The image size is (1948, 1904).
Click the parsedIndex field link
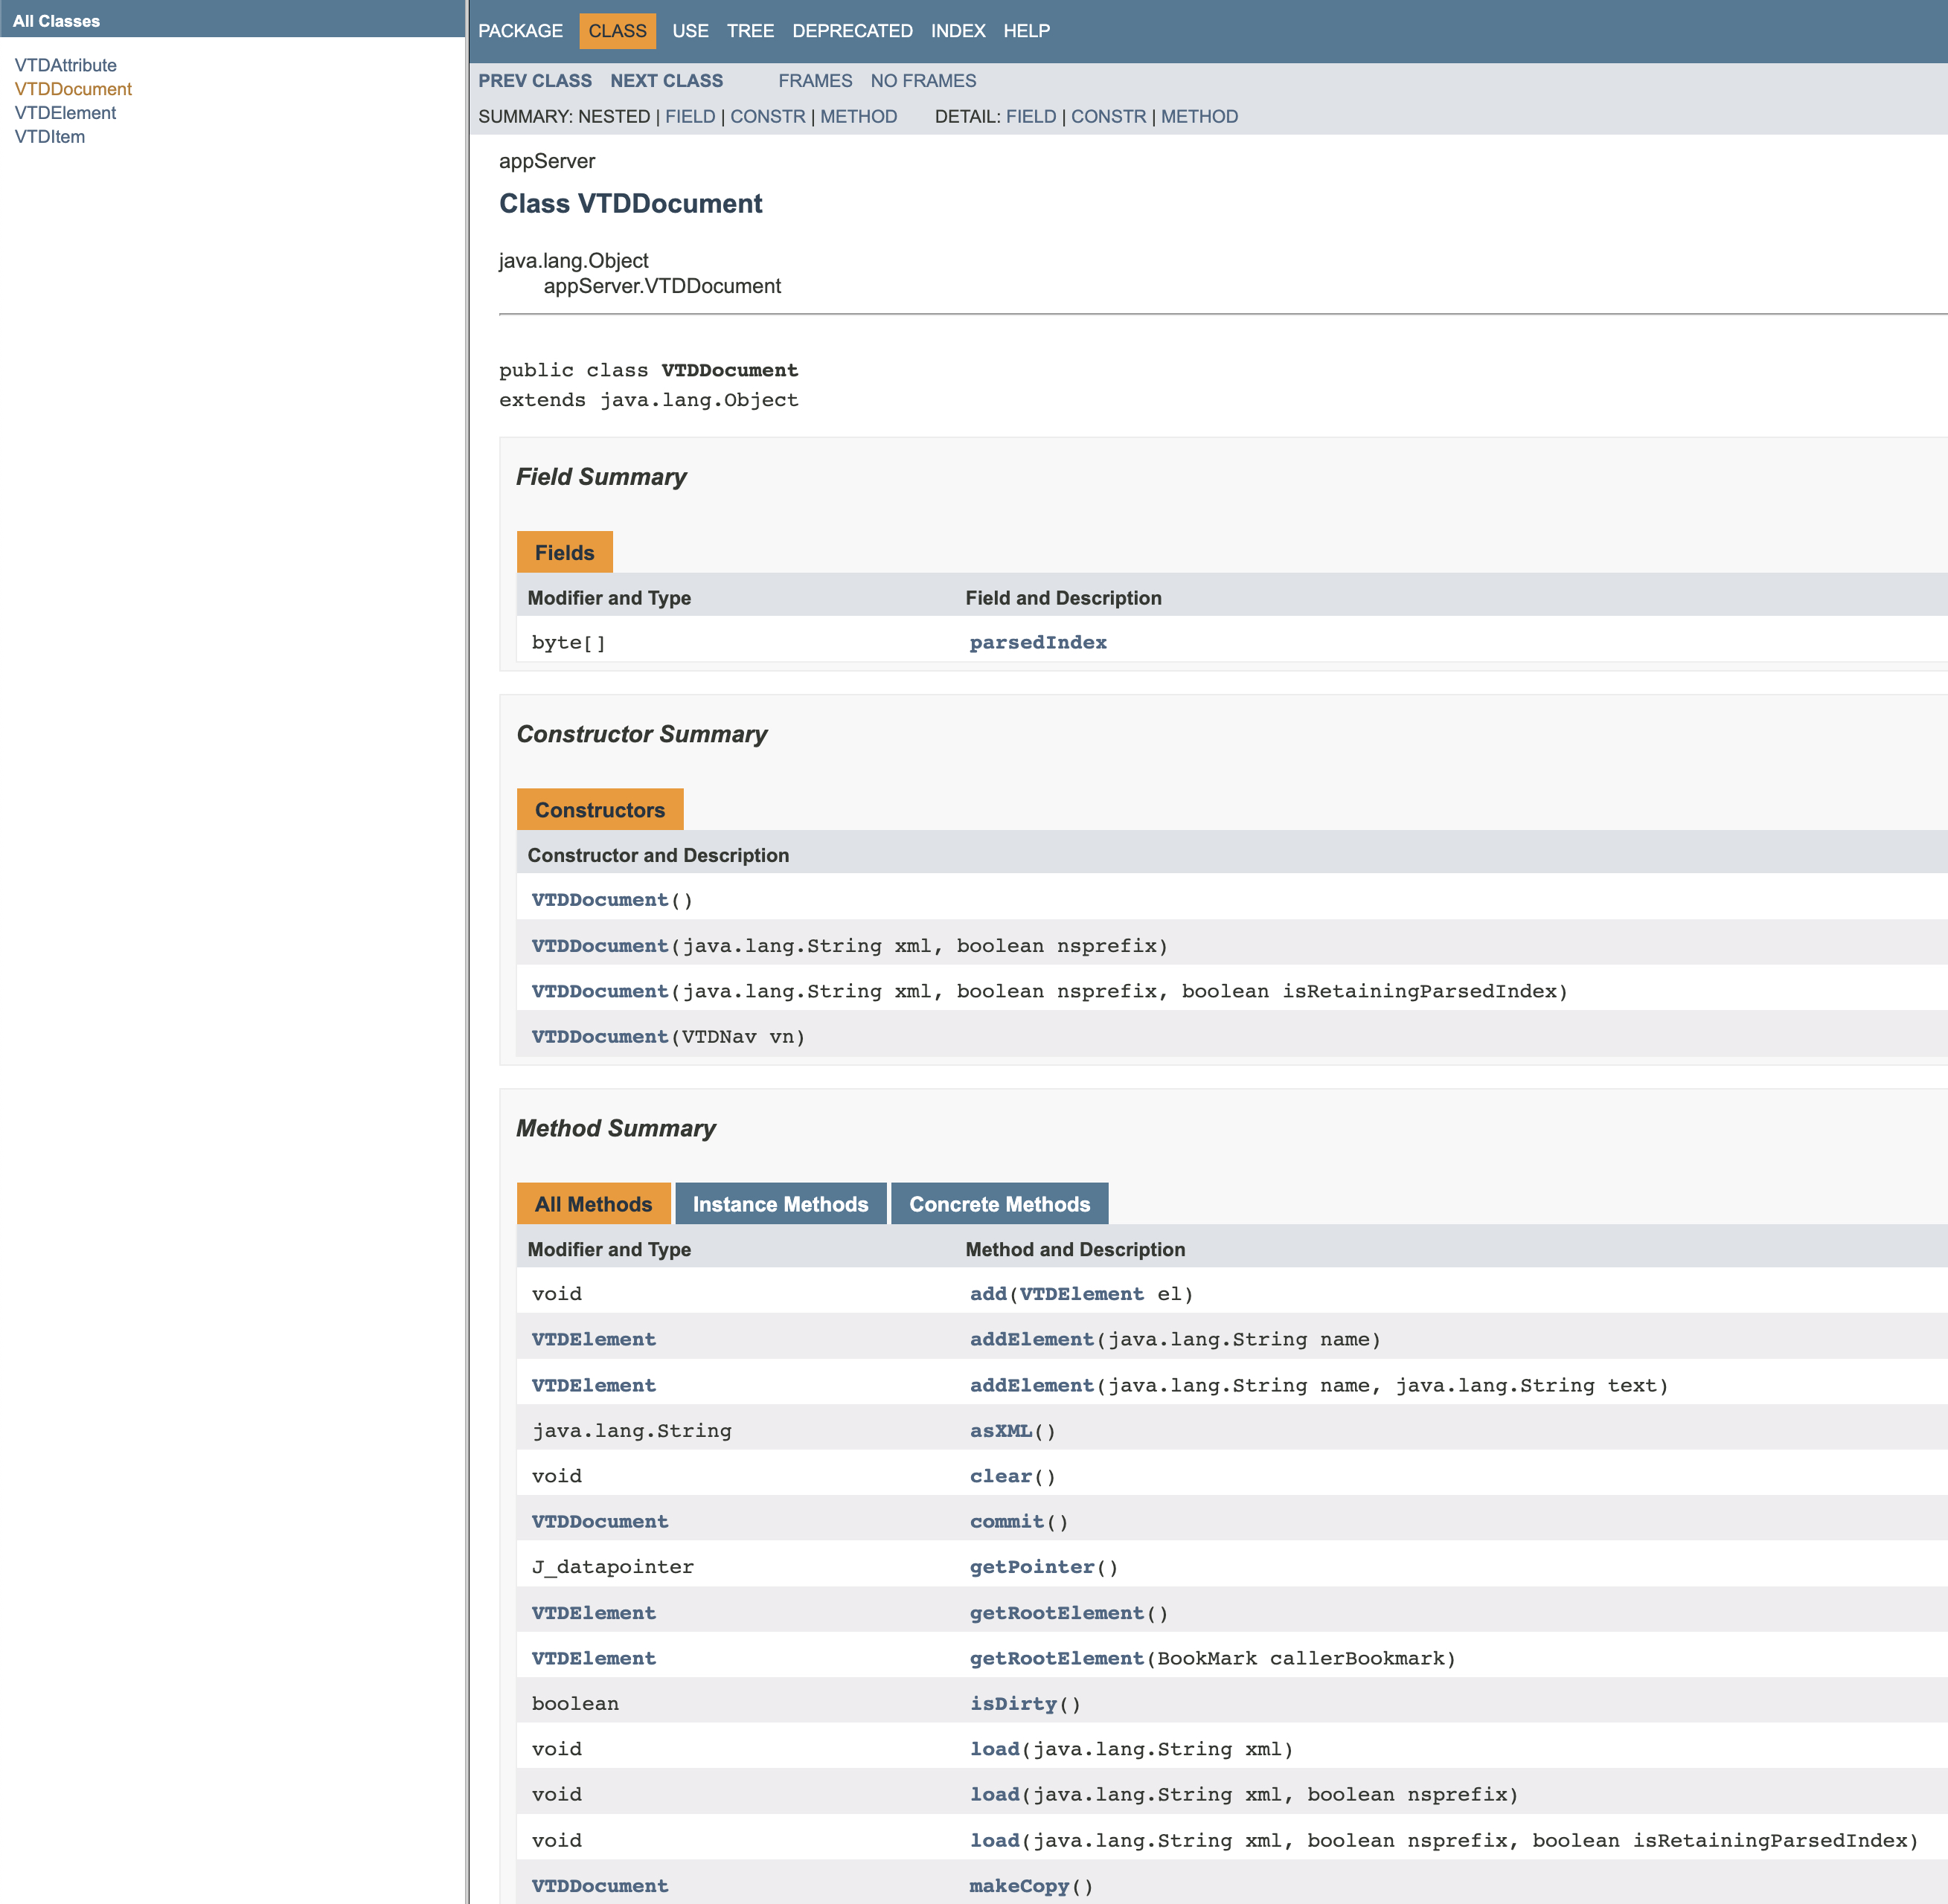(1037, 642)
